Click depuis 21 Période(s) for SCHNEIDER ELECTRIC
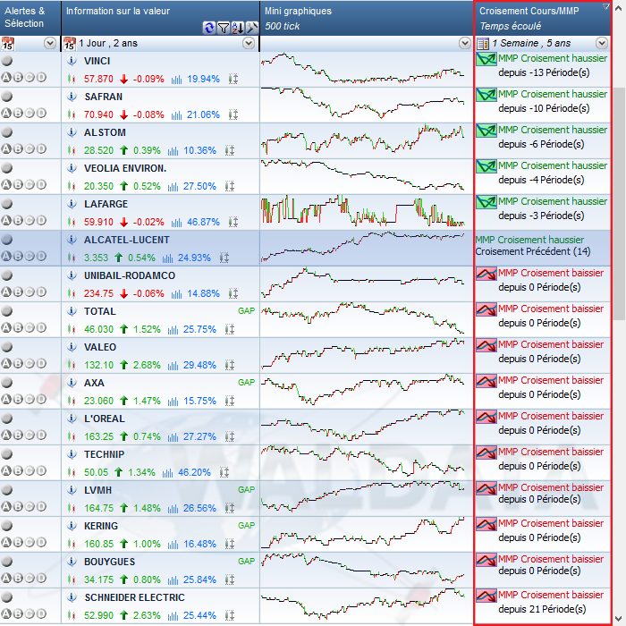 (542, 609)
